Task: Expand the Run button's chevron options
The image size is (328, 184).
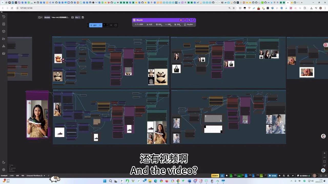Action: point(100,25)
